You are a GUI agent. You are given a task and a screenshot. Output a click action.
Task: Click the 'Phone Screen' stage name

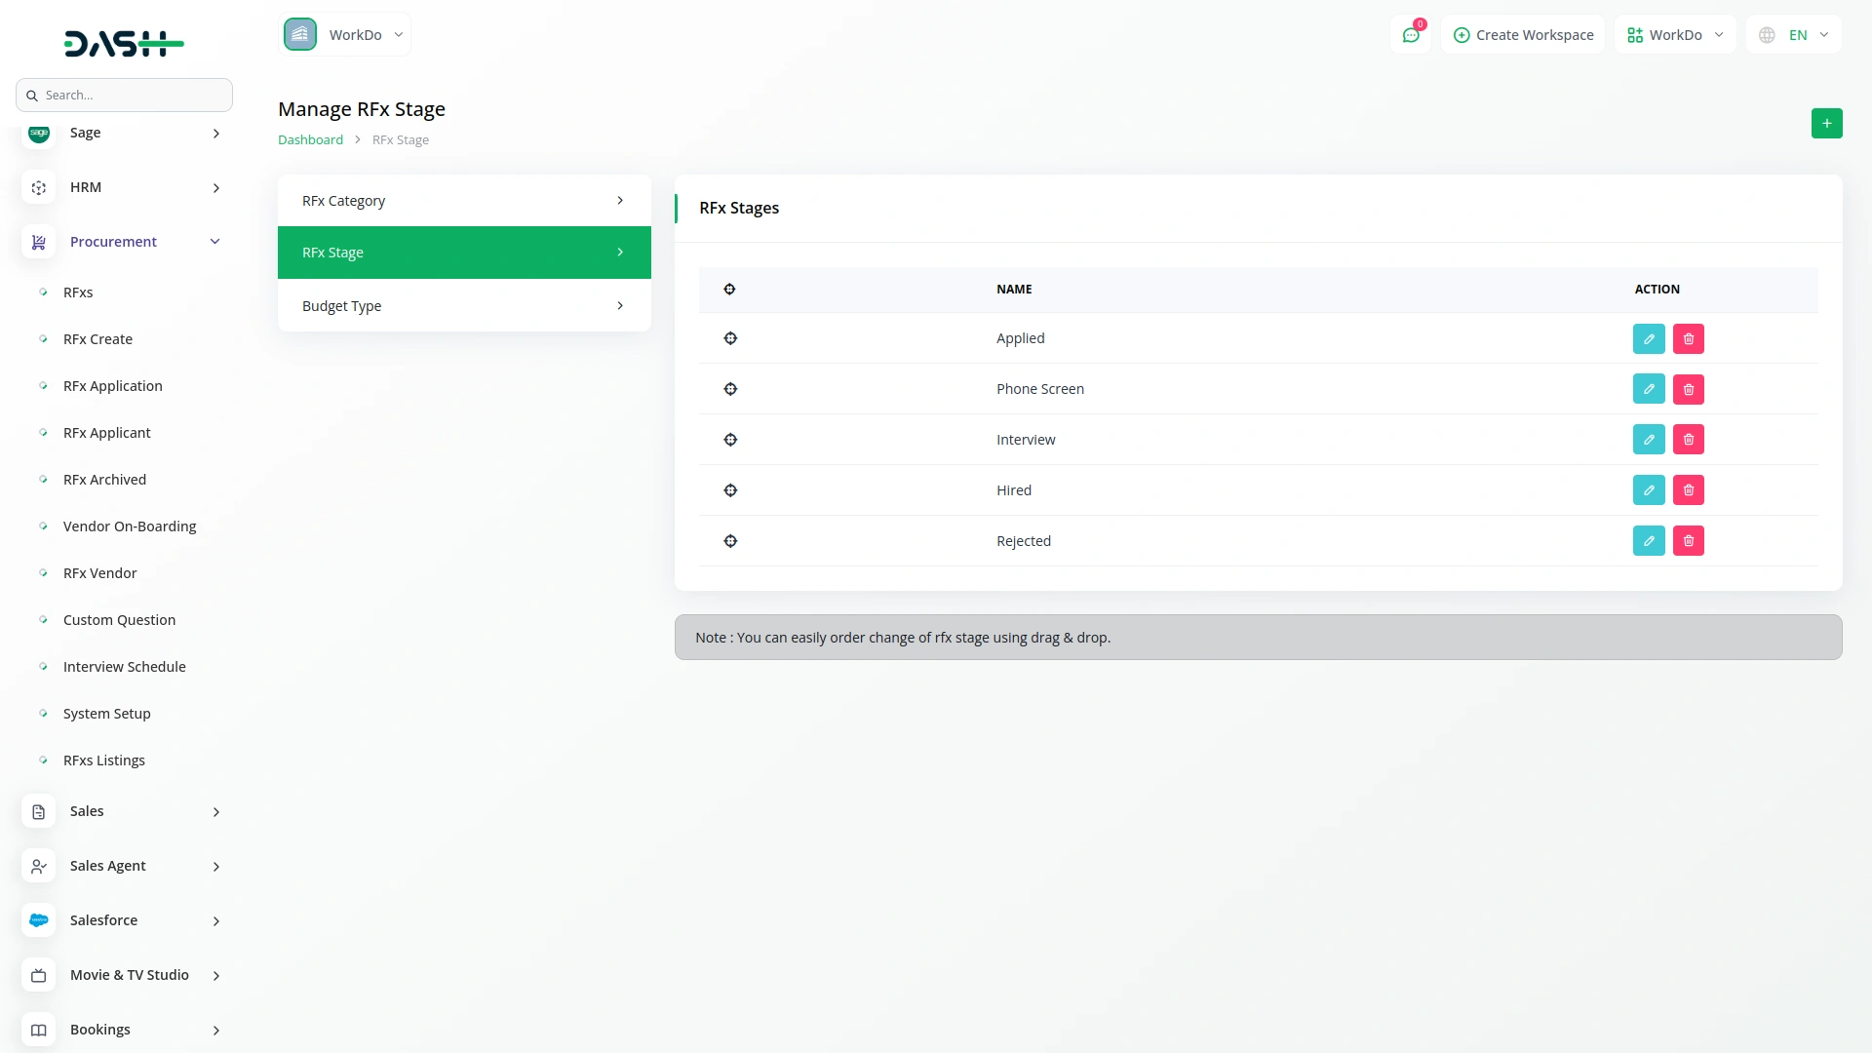[1040, 389]
